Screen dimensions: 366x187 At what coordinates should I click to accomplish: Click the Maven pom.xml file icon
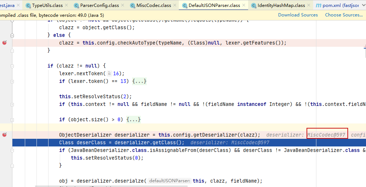[319, 5]
